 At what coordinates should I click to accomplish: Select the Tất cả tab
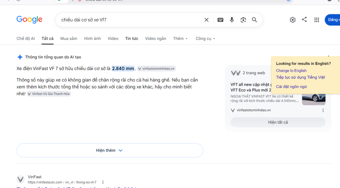pyautogui.click(x=47, y=39)
